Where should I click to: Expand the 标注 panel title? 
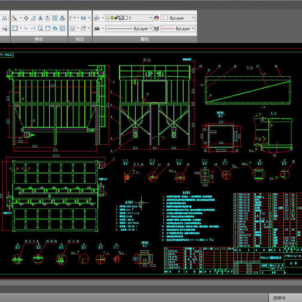[80, 39]
